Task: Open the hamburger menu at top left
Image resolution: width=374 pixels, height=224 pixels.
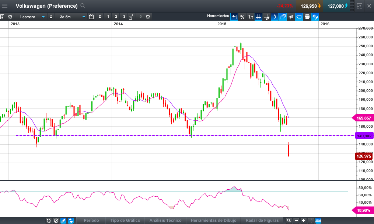Action: coord(5,6)
